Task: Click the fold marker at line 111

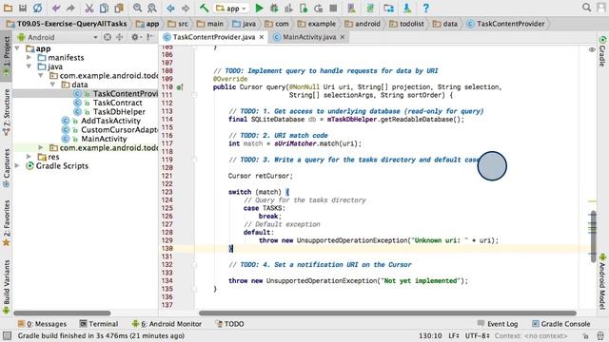Action: coord(194,95)
